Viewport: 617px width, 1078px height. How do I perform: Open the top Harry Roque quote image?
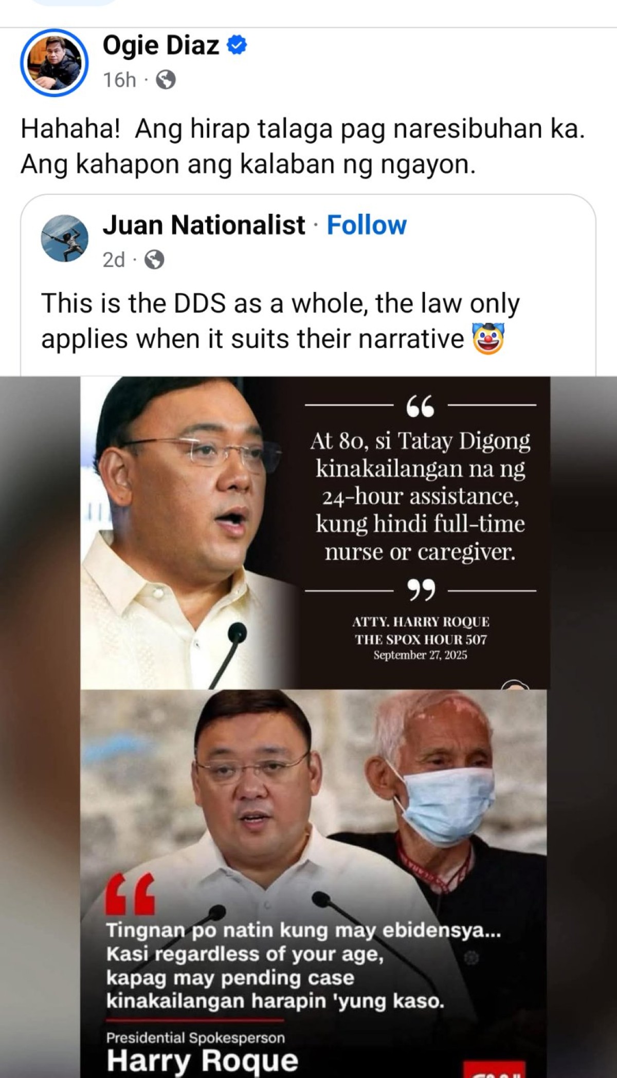315,533
